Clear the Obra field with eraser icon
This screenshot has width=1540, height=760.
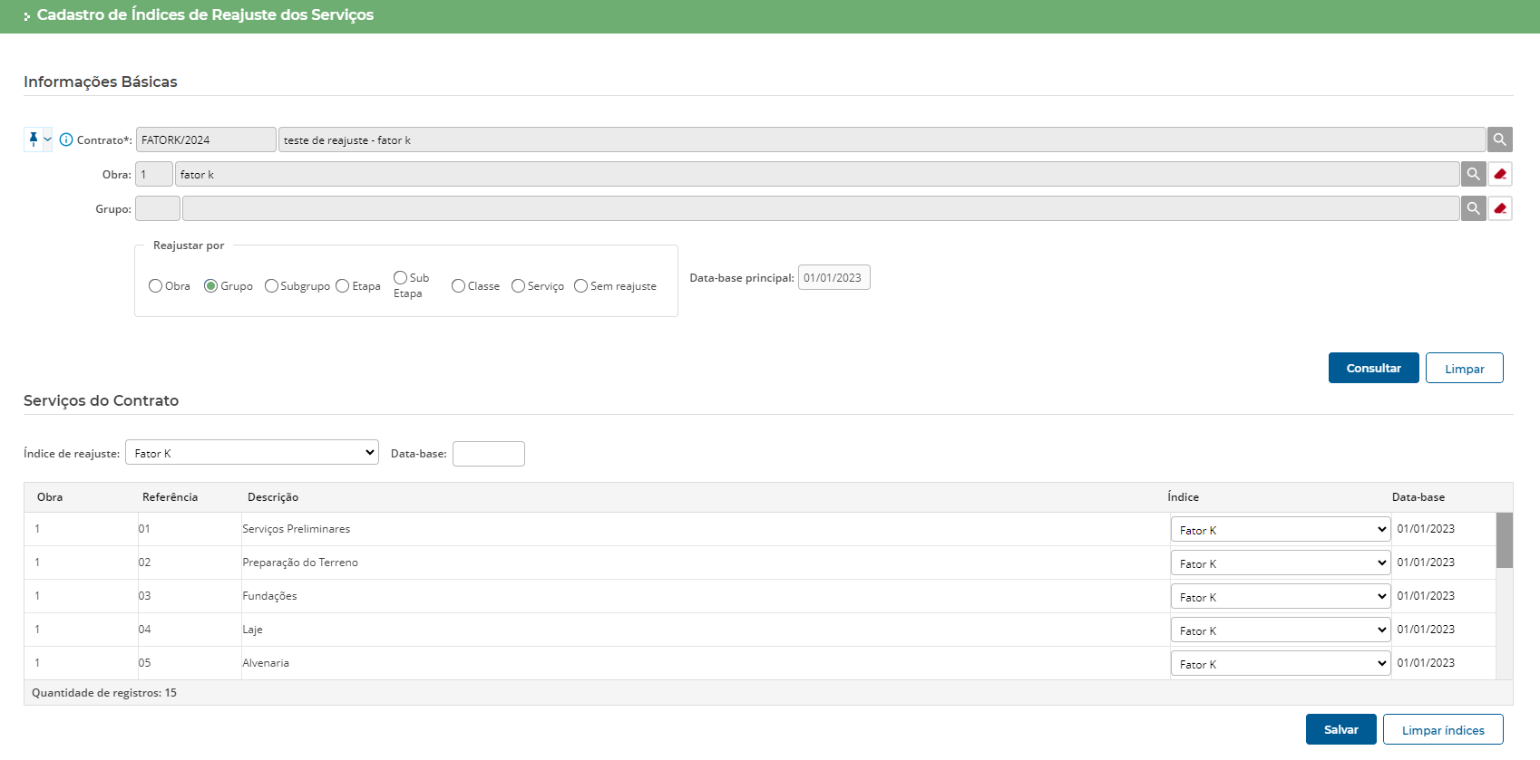[x=1500, y=174]
